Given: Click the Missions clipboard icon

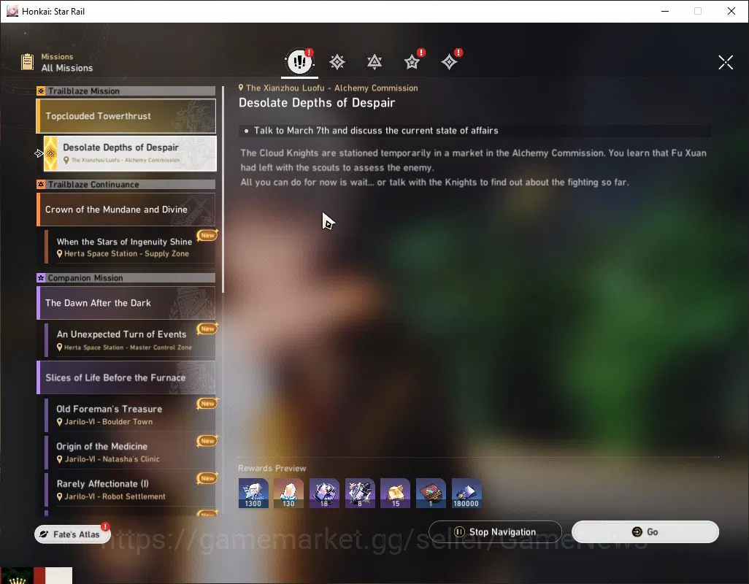Looking at the screenshot, I should coord(27,62).
